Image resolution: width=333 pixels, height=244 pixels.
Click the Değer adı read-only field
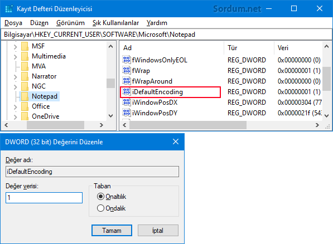92,172
